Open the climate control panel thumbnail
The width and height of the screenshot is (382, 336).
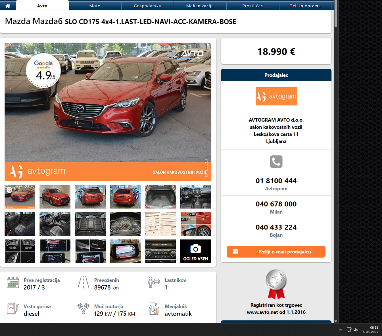(x=160, y=251)
